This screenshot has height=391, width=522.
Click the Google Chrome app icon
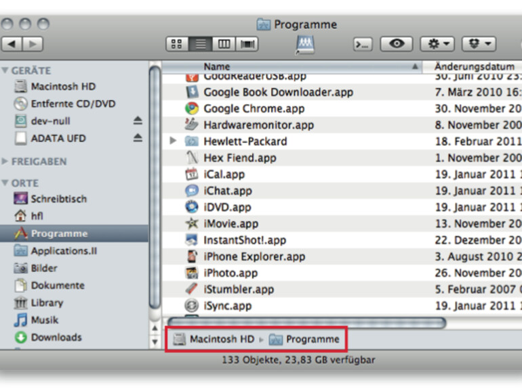click(x=192, y=108)
